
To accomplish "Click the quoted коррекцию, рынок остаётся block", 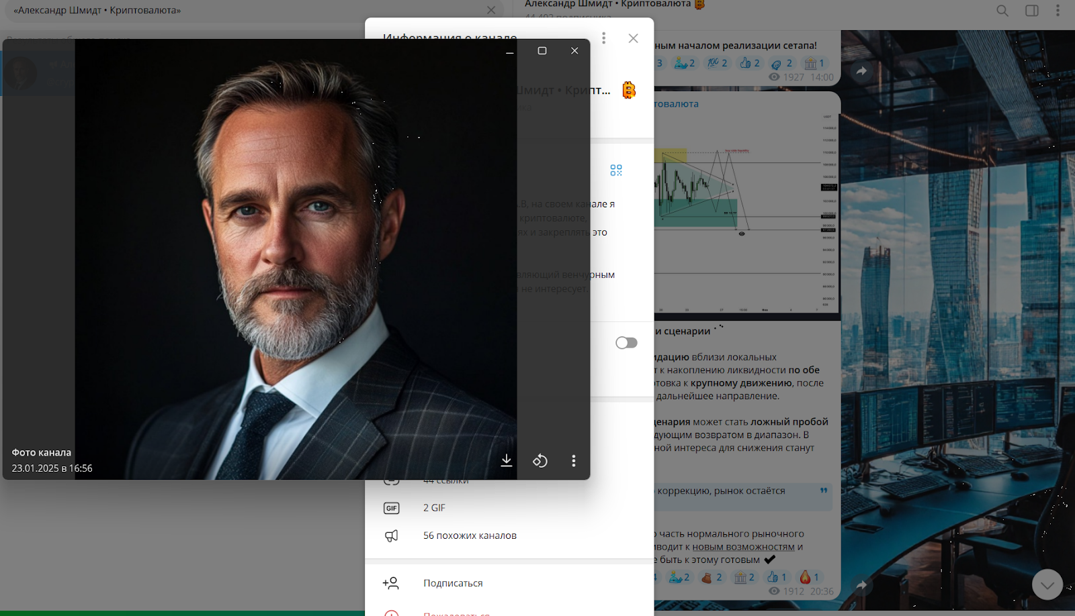I will 743,497.
